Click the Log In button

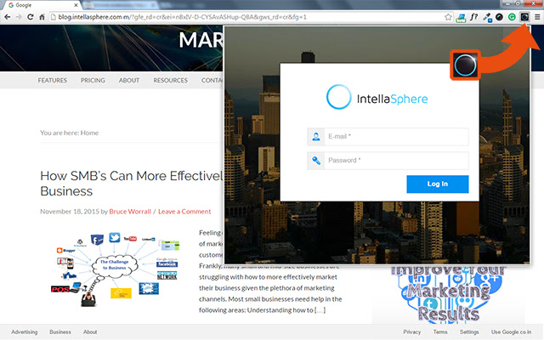click(x=438, y=184)
